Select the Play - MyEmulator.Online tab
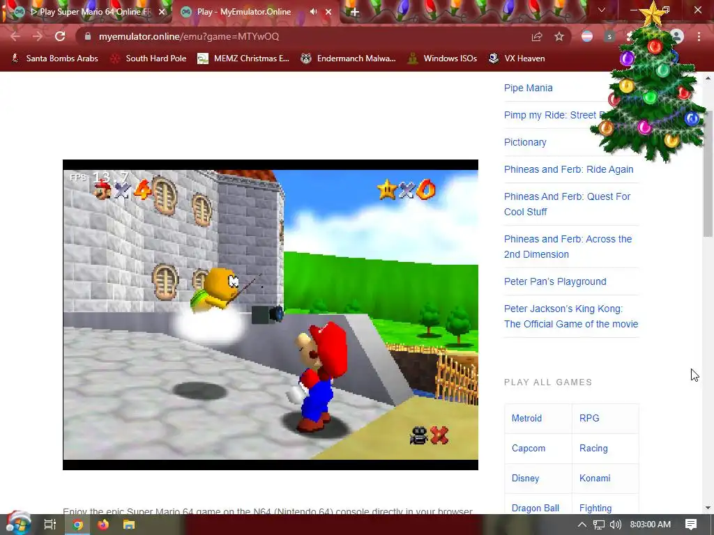714x535 pixels. [255, 12]
